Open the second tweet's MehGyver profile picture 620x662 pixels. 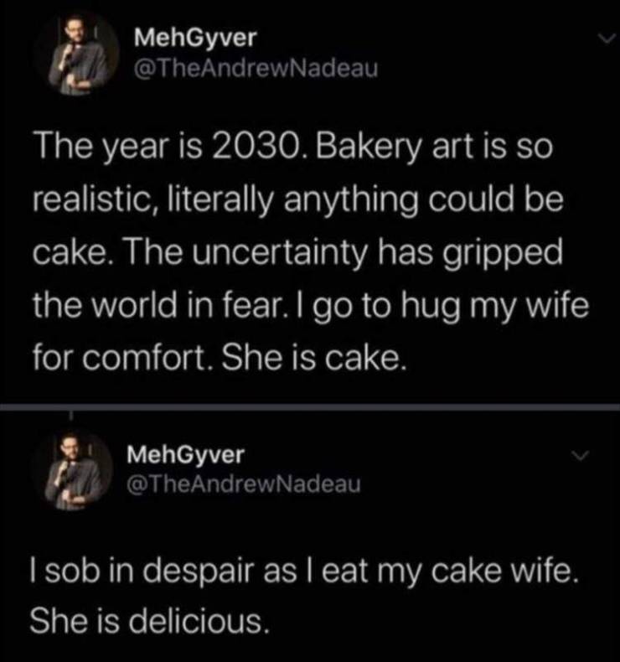pyautogui.click(x=74, y=469)
